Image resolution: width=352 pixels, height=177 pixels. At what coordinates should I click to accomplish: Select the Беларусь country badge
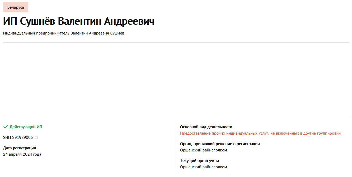pyautogui.click(x=15, y=7)
